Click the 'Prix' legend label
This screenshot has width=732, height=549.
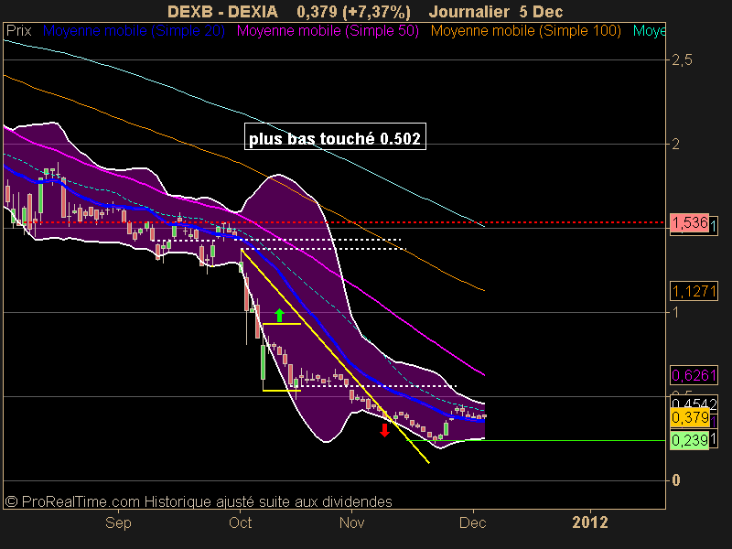click(x=18, y=31)
